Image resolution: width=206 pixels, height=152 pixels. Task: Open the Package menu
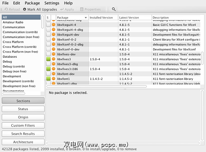tap(32, 3)
